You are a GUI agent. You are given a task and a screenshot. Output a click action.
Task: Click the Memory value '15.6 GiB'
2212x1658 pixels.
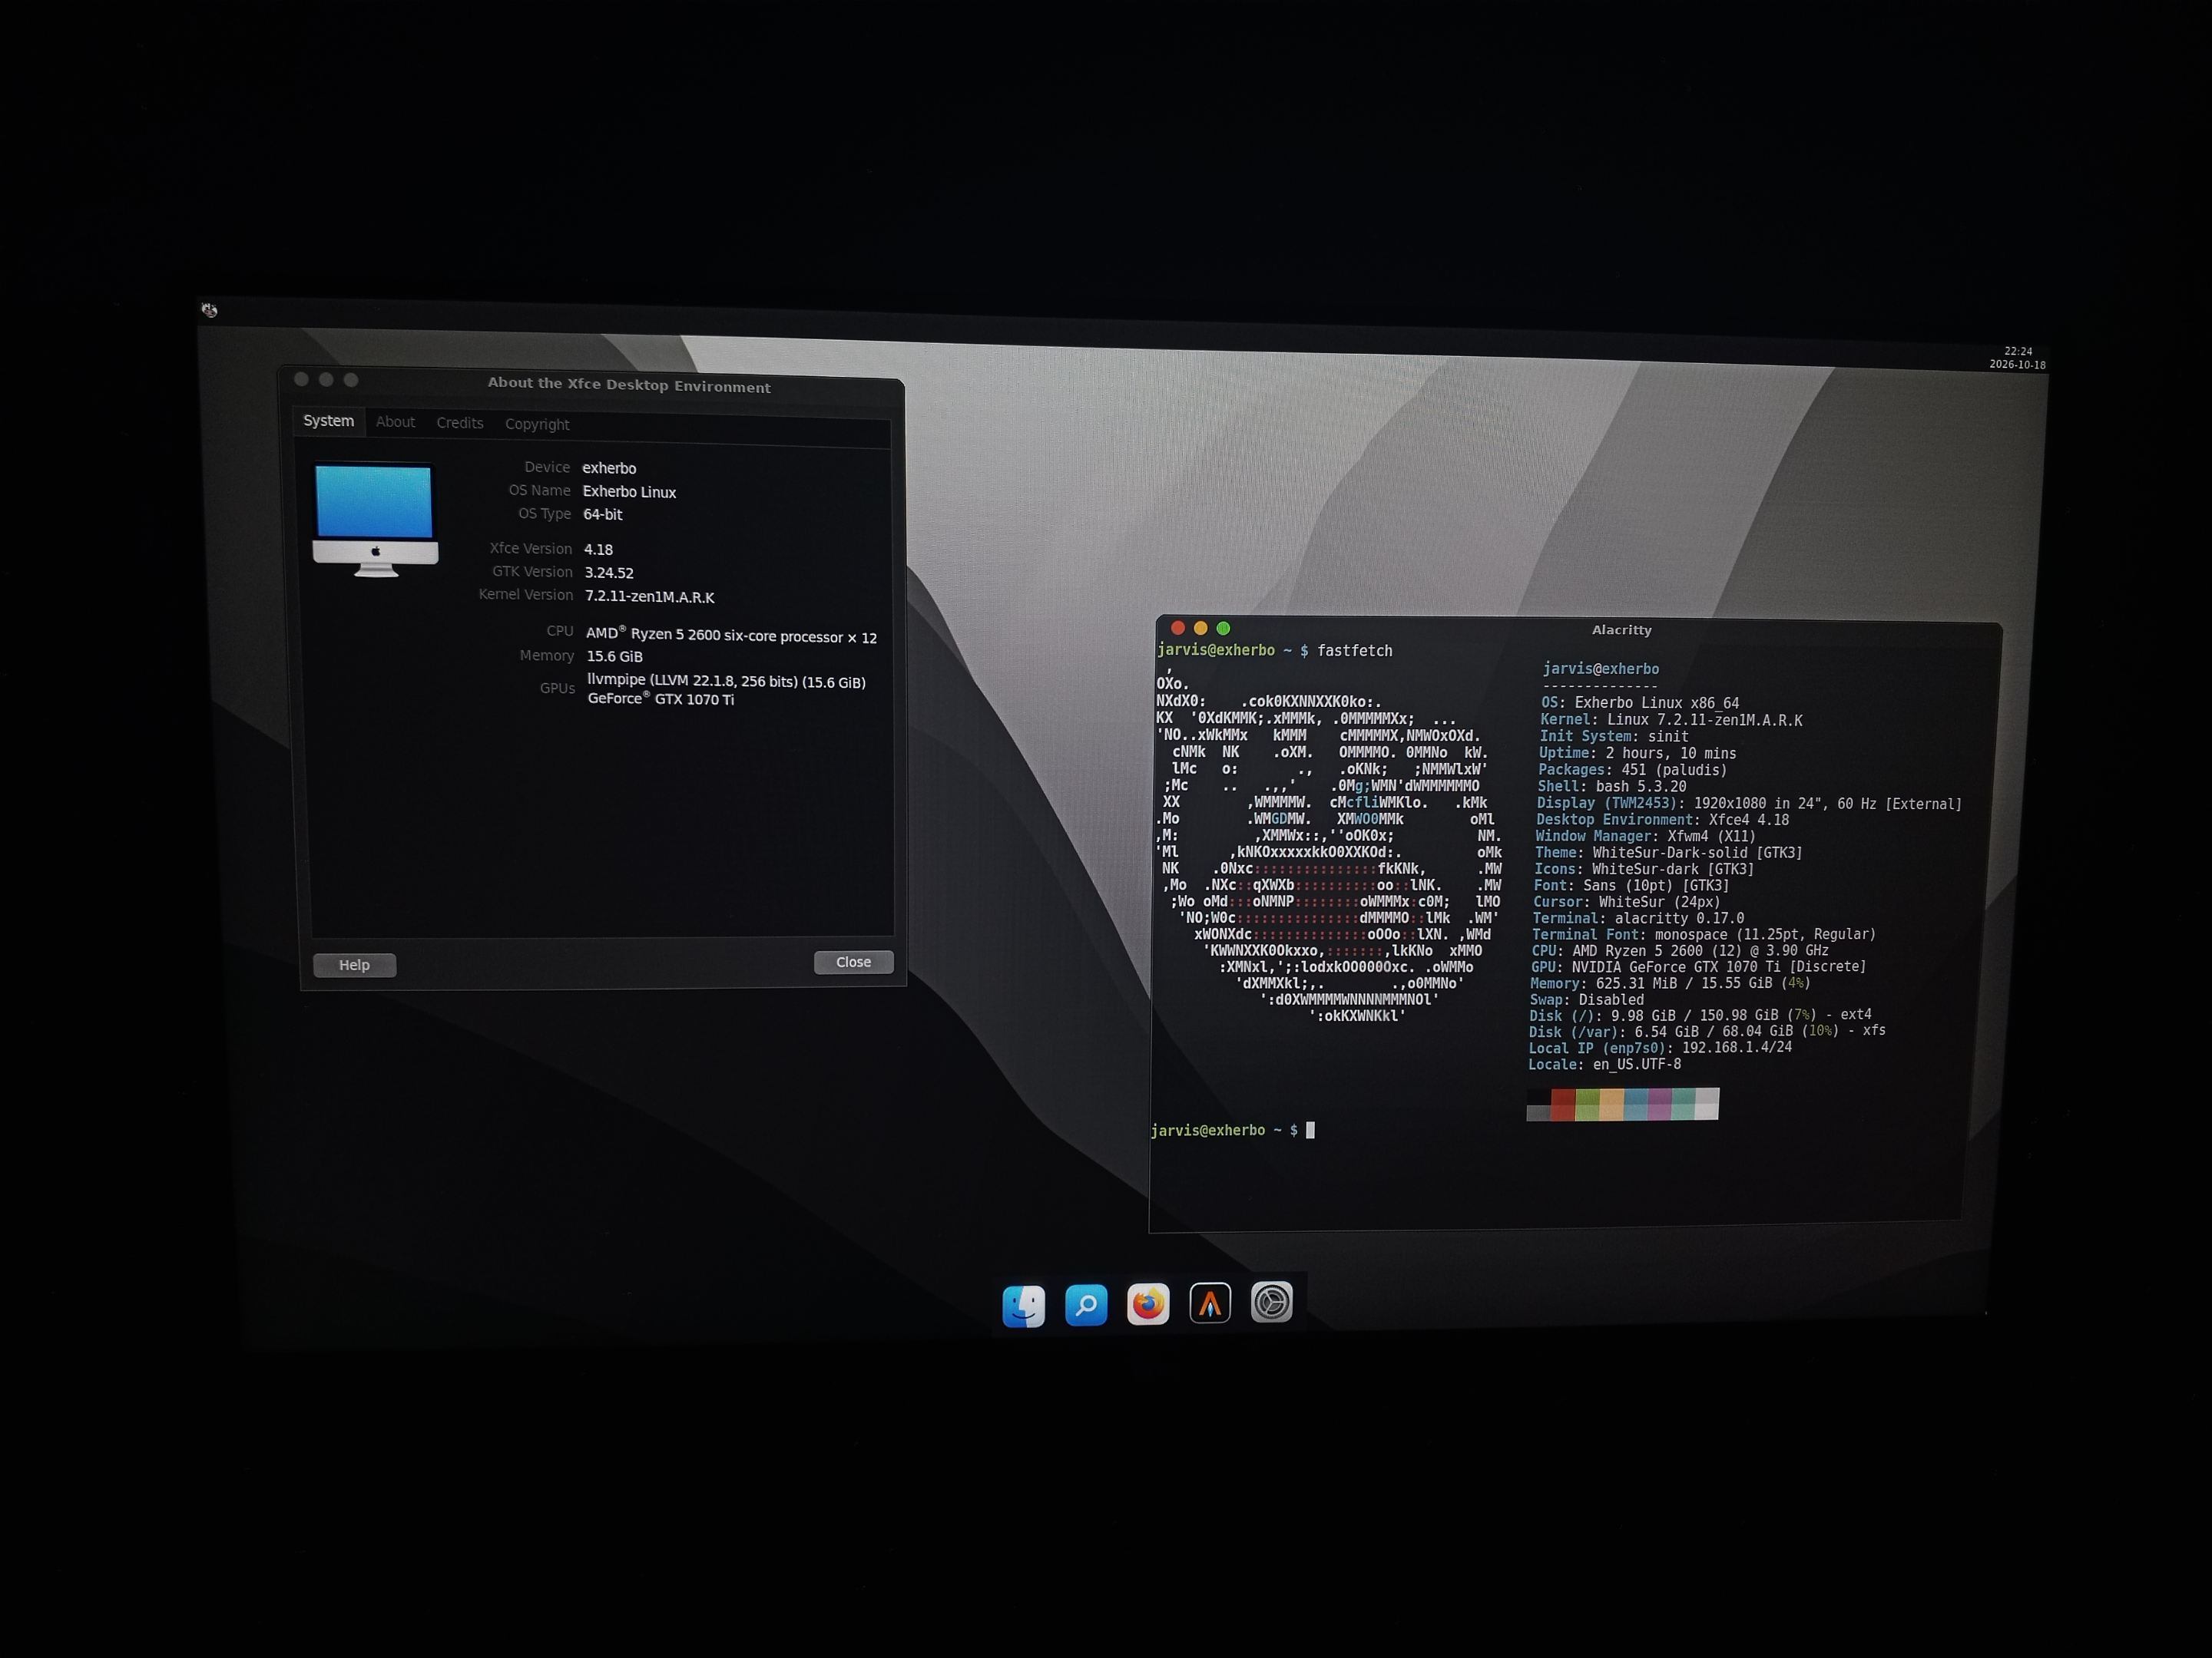pos(614,656)
